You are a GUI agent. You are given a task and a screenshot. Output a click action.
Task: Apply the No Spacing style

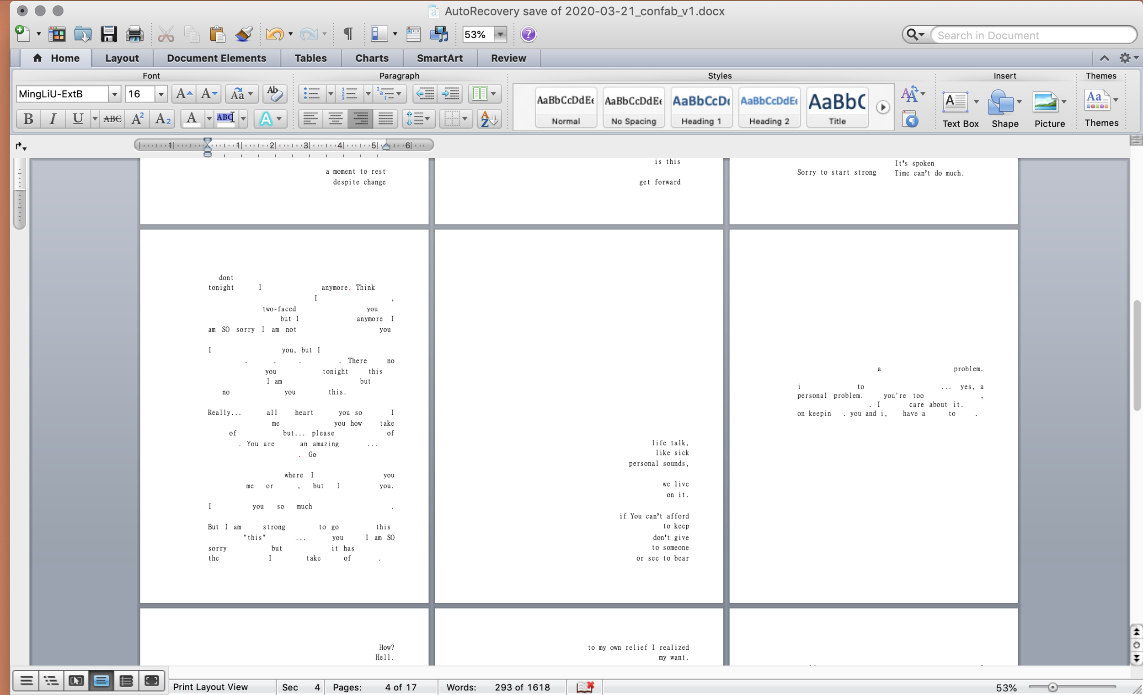pos(634,107)
